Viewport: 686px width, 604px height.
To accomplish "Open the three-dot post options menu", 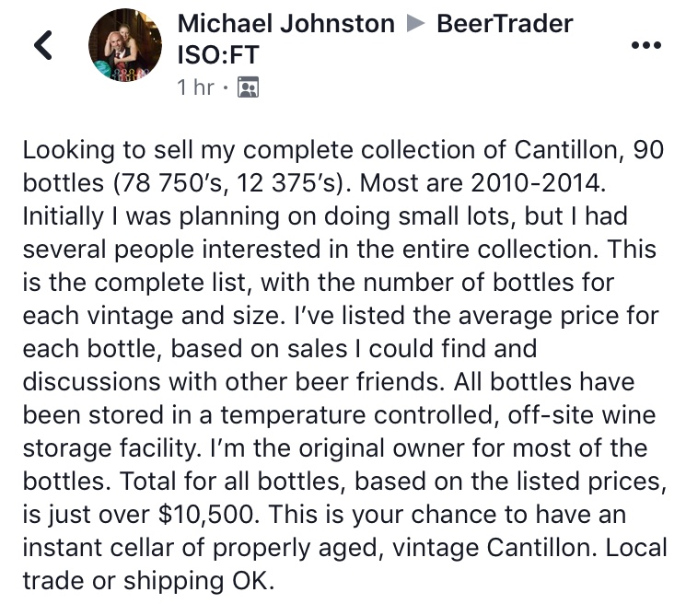I will [646, 44].
